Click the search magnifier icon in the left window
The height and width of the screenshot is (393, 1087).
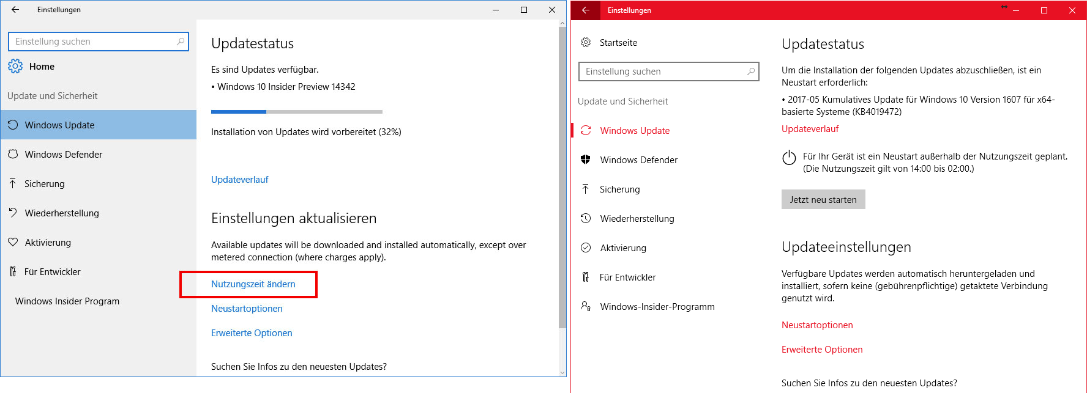(181, 42)
